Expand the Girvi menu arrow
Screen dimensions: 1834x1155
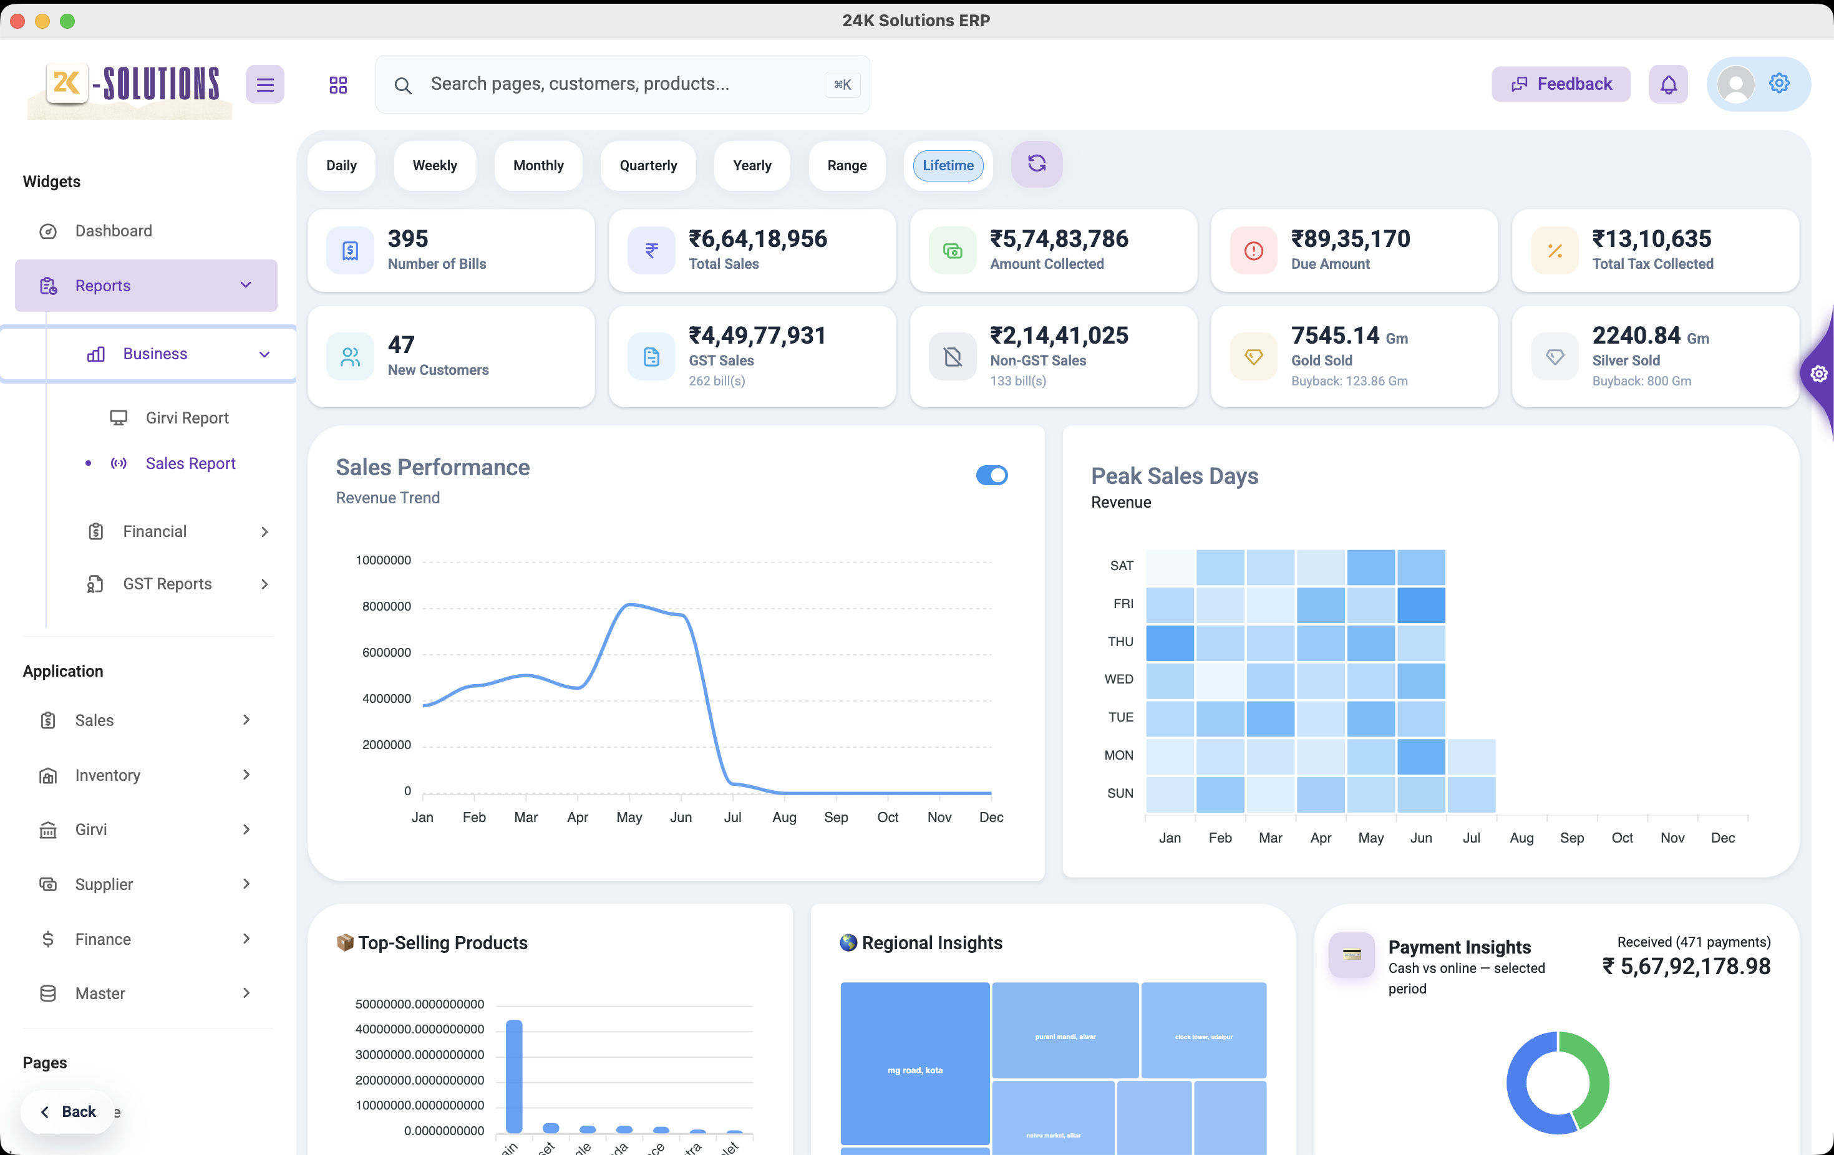point(246,829)
